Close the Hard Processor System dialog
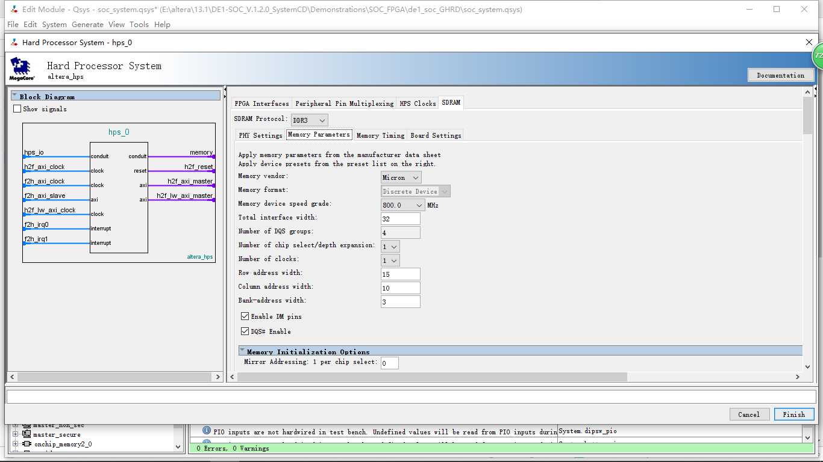This screenshot has width=823, height=462. pyautogui.click(x=809, y=42)
